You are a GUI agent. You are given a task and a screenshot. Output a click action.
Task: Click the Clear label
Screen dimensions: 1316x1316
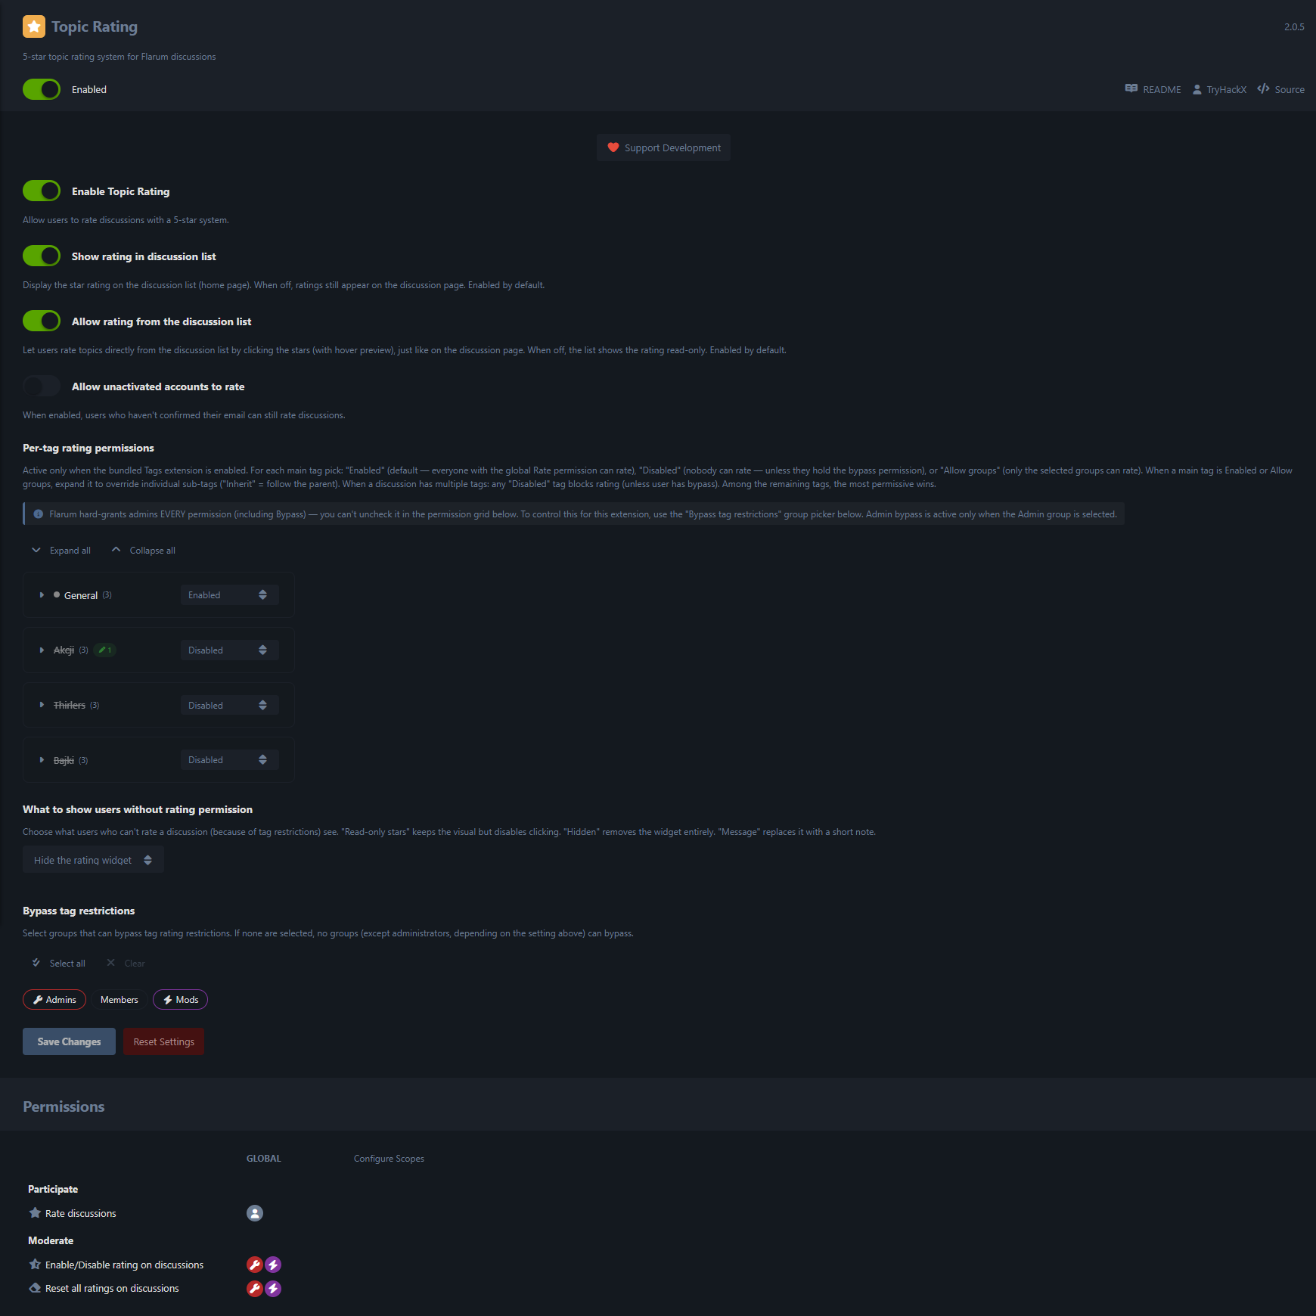[x=135, y=964]
